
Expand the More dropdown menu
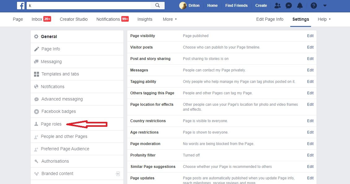[170, 19]
